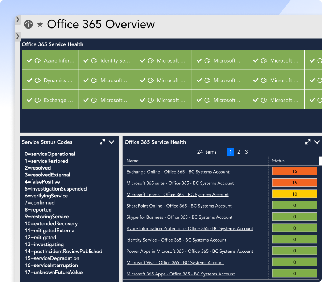Click 10=extendedRecovery status code text
The width and height of the screenshot is (322, 282).
click(x=51, y=224)
